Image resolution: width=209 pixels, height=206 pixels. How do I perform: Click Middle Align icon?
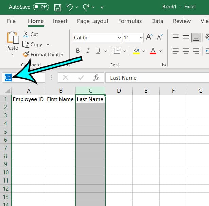click(x=186, y=37)
